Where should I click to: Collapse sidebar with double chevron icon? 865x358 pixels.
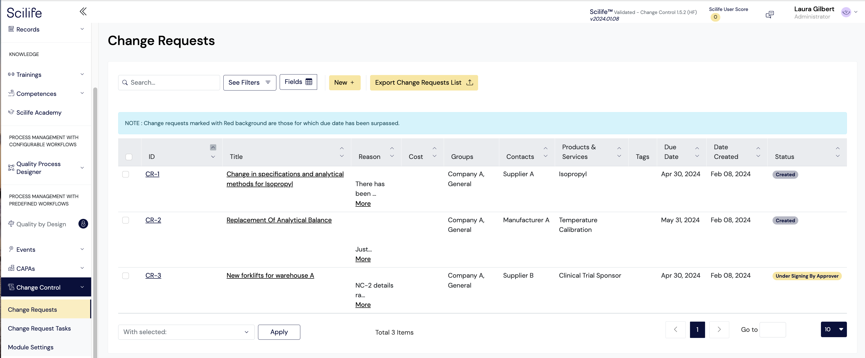83,11
